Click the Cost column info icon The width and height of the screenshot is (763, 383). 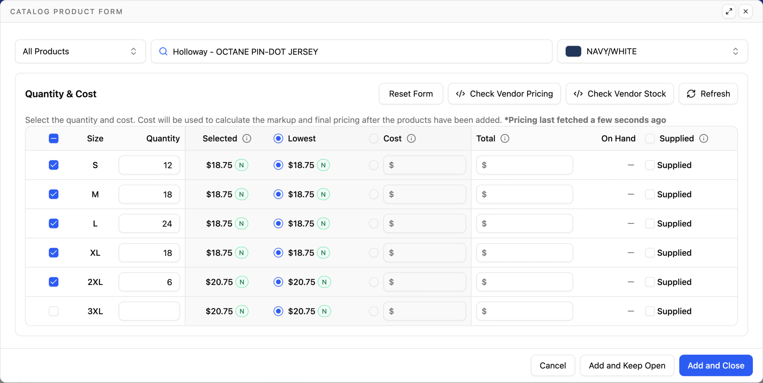click(x=411, y=139)
